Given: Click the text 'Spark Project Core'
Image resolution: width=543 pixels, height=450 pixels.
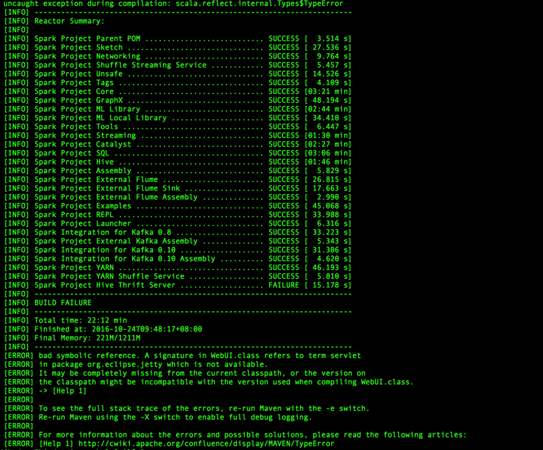Looking at the screenshot, I should click(x=74, y=91).
